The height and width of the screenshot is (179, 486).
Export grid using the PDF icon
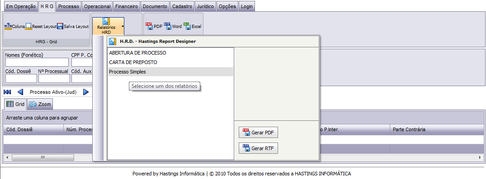(149, 26)
